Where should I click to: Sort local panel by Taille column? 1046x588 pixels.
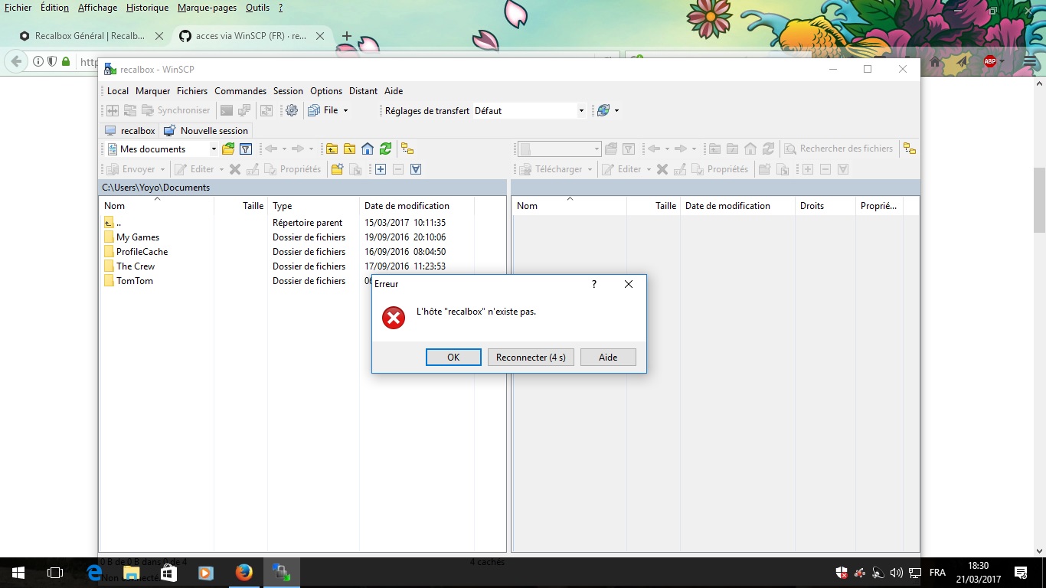tap(241, 206)
